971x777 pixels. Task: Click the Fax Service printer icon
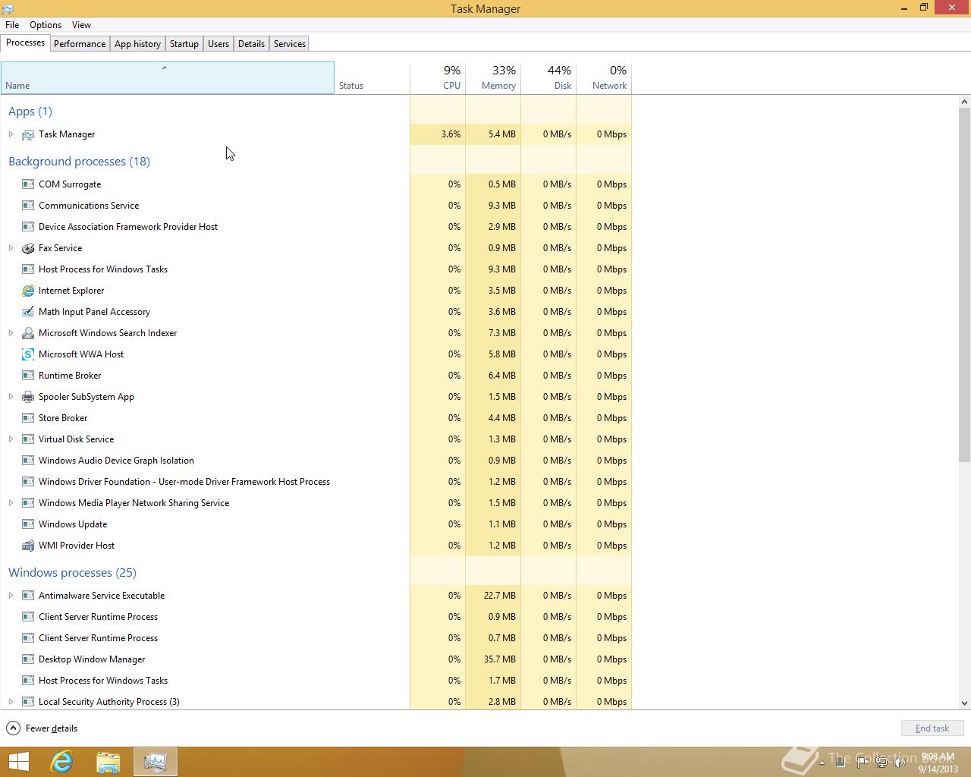[x=28, y=248]
